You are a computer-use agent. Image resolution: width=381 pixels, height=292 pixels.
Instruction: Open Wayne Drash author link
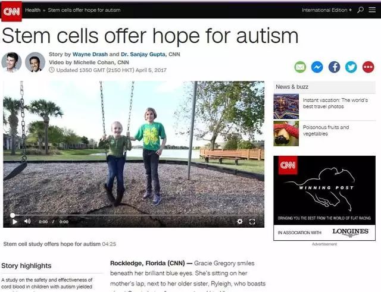point(90,54)
